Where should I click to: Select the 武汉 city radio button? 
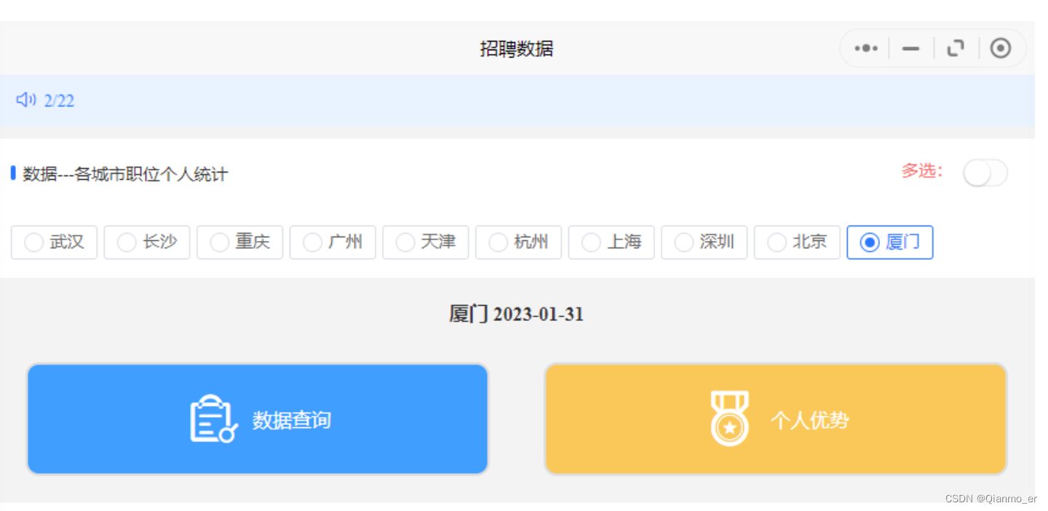[x=54, y=242]
